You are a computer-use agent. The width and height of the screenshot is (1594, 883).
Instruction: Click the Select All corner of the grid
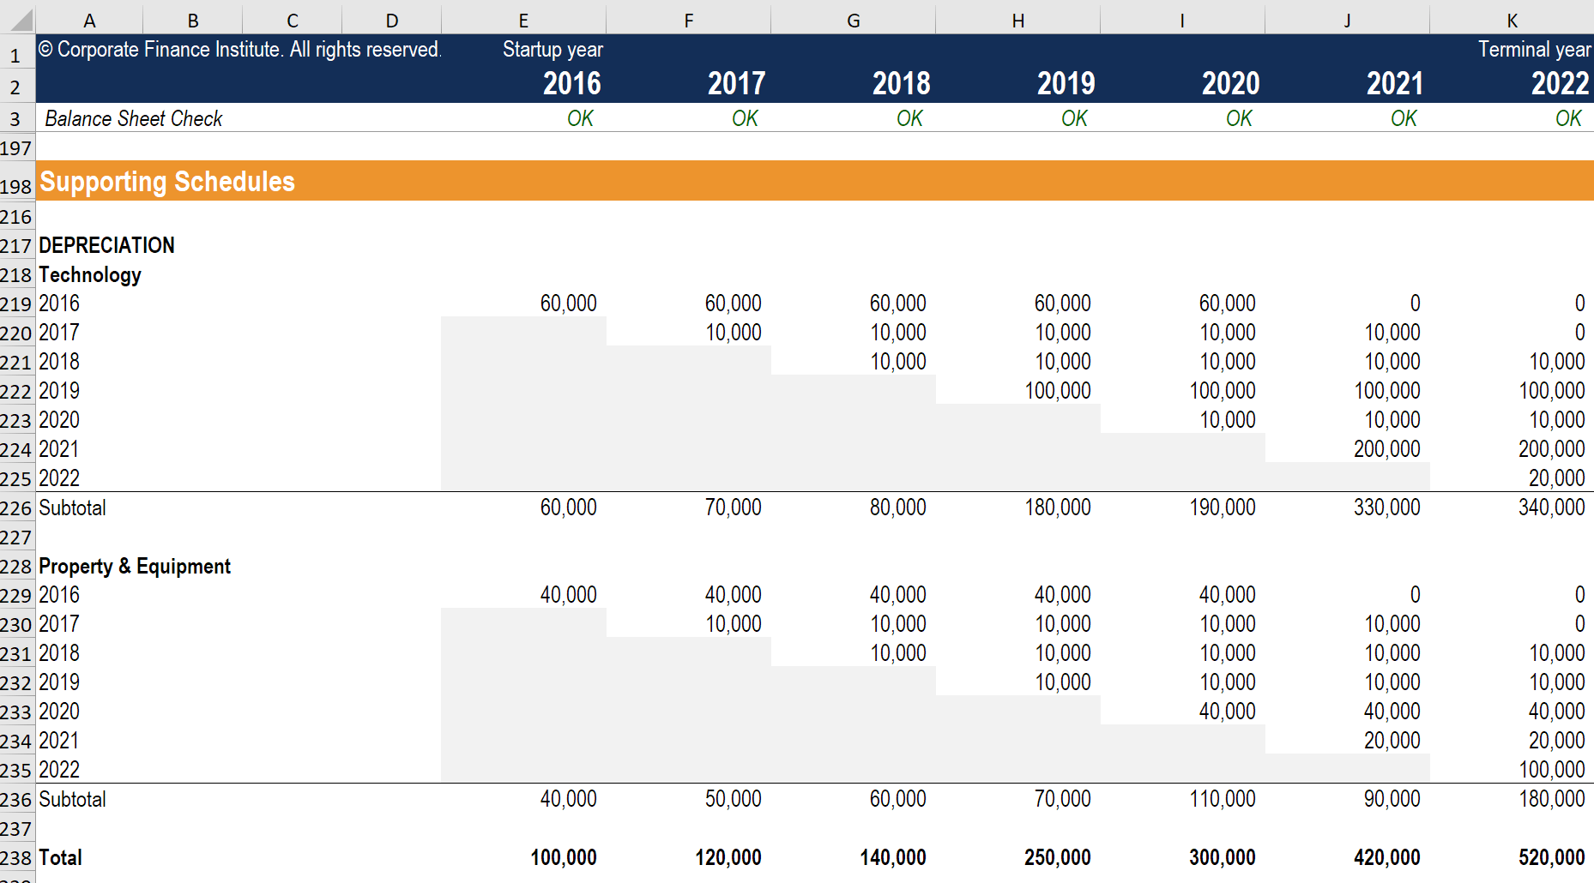point(17,19)
